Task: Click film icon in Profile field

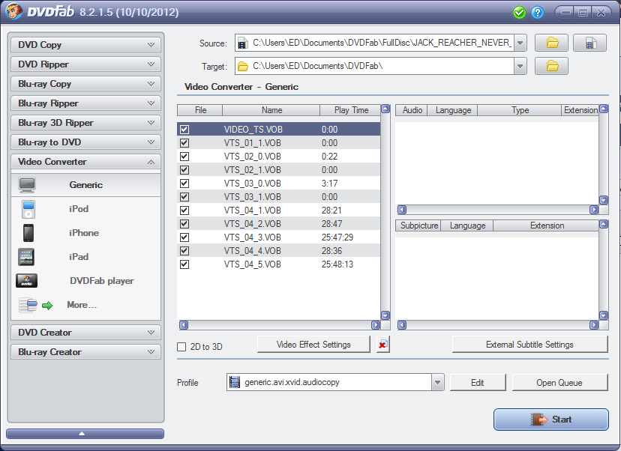Action: coord(235,382)
